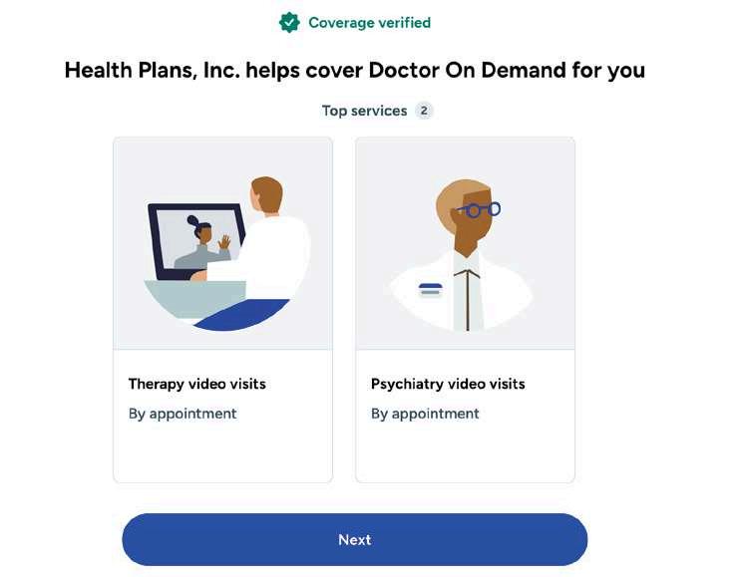Screen dimensions: 741x577
Task: Click the name badge on doctor's coat
Action: tap(431, 289)
